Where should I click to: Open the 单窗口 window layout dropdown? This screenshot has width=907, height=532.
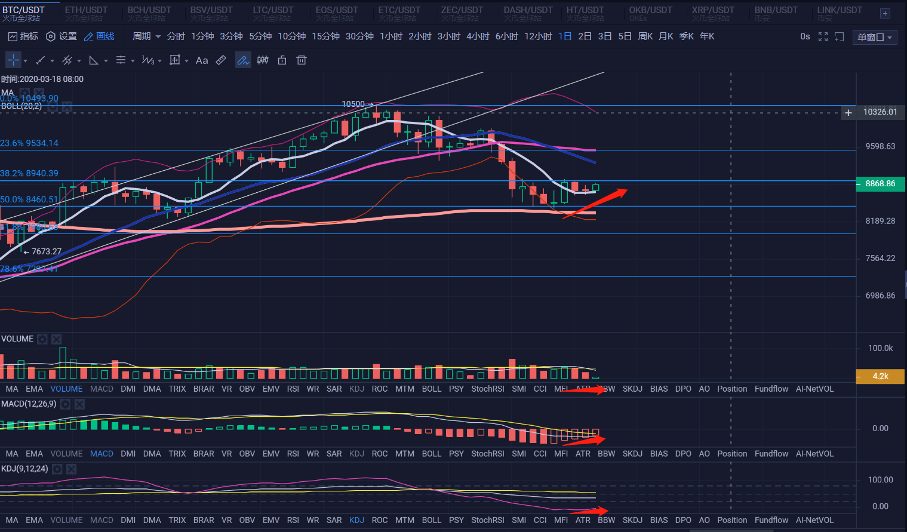tap(875, 37)
